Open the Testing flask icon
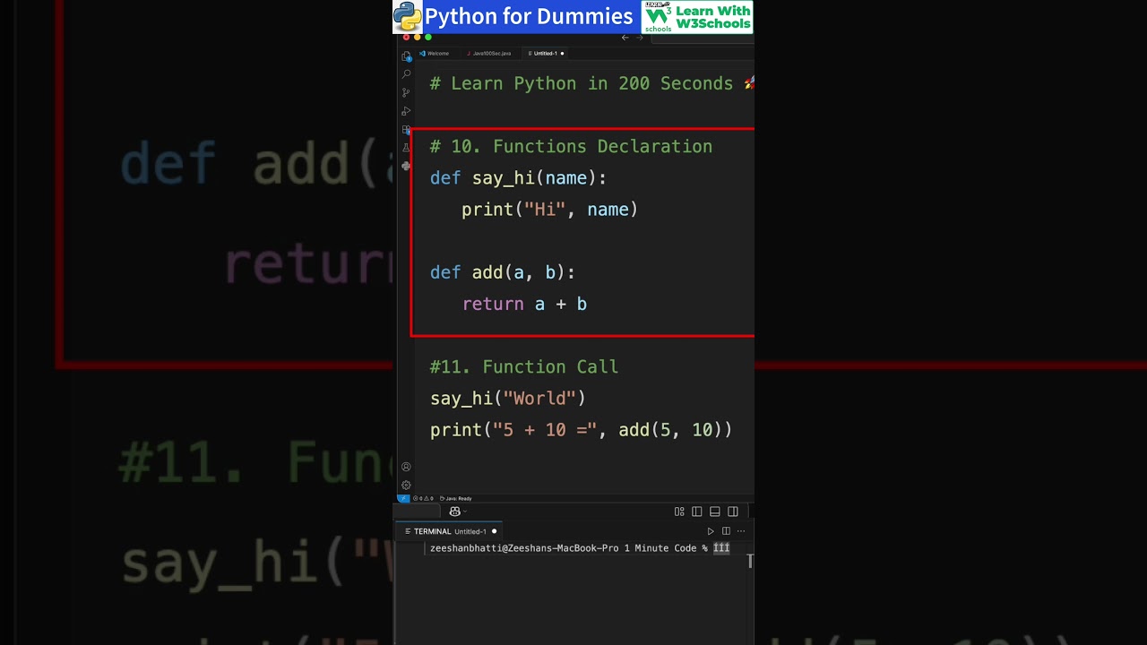Image resolution: width=1147 pixels, height=645 pixels. point(406,148)
